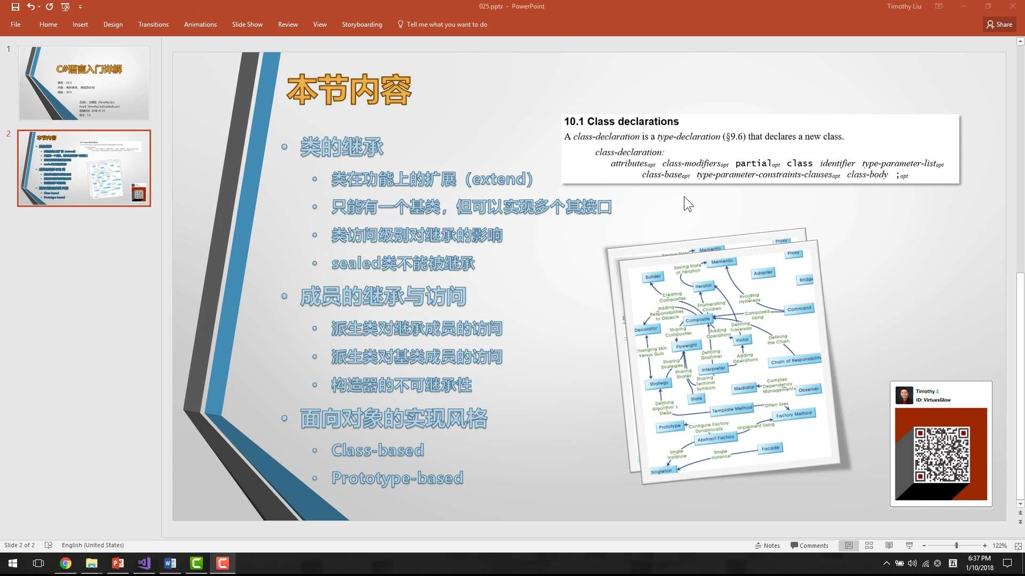Click the Timothy Liu account name
Image resolution: width=1025 pixels, height=576 pixels.
[x=904, y=6]
